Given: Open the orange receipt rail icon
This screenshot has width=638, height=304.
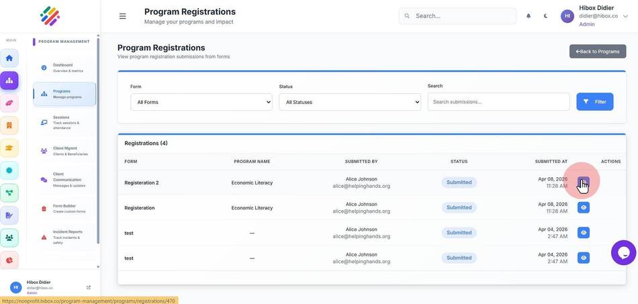Looking at the screenshot, I should (9, 125).
